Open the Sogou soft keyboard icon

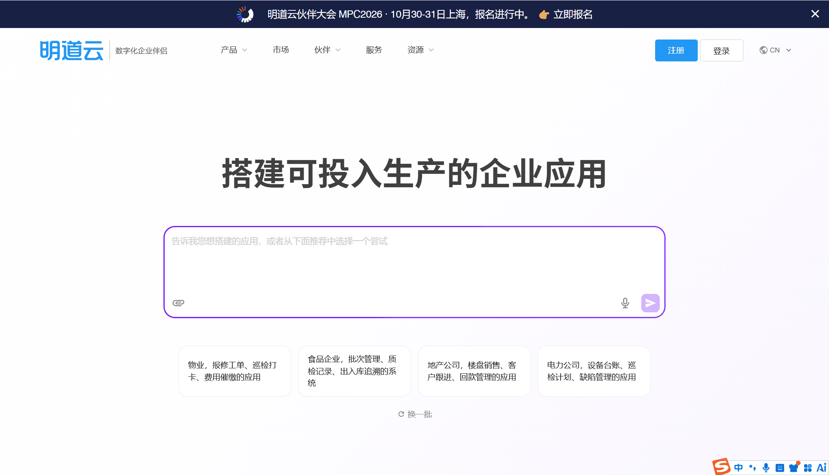[779, 468]
